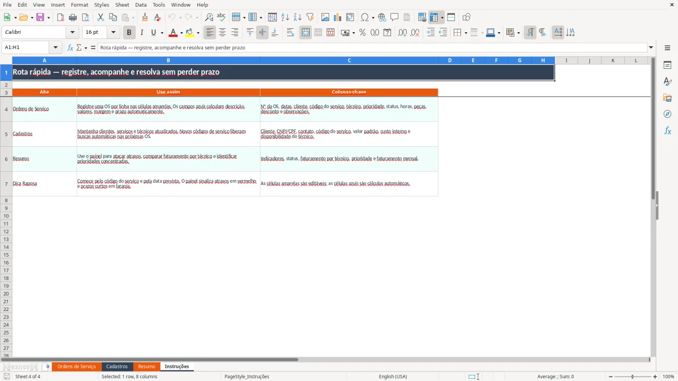Run spelling check icon

tap(221, 17)
